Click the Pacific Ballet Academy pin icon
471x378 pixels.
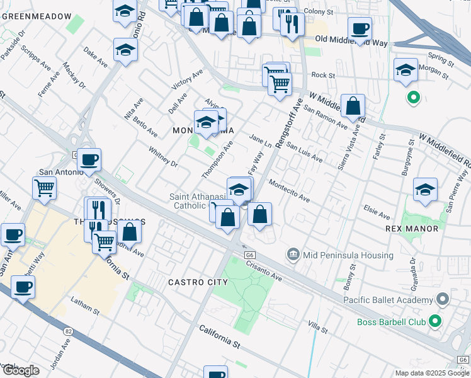pos(443,300)
